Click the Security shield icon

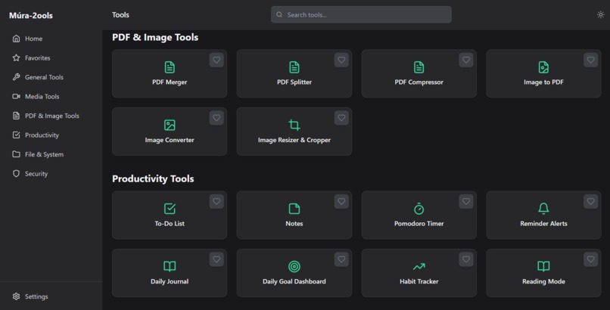tap(16, 174)
